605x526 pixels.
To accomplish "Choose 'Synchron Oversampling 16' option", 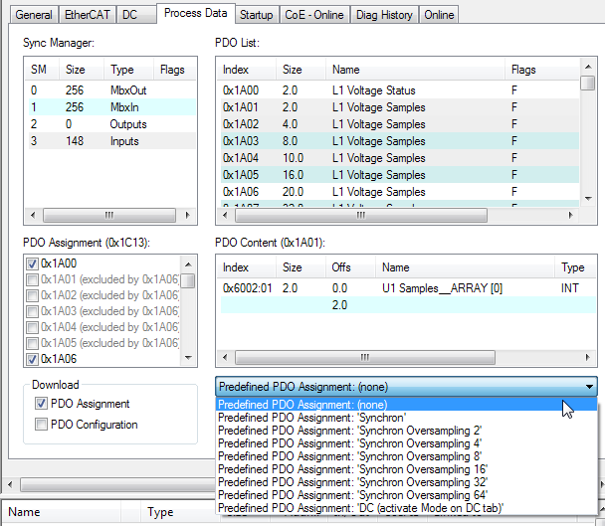I will coord(406,469).
